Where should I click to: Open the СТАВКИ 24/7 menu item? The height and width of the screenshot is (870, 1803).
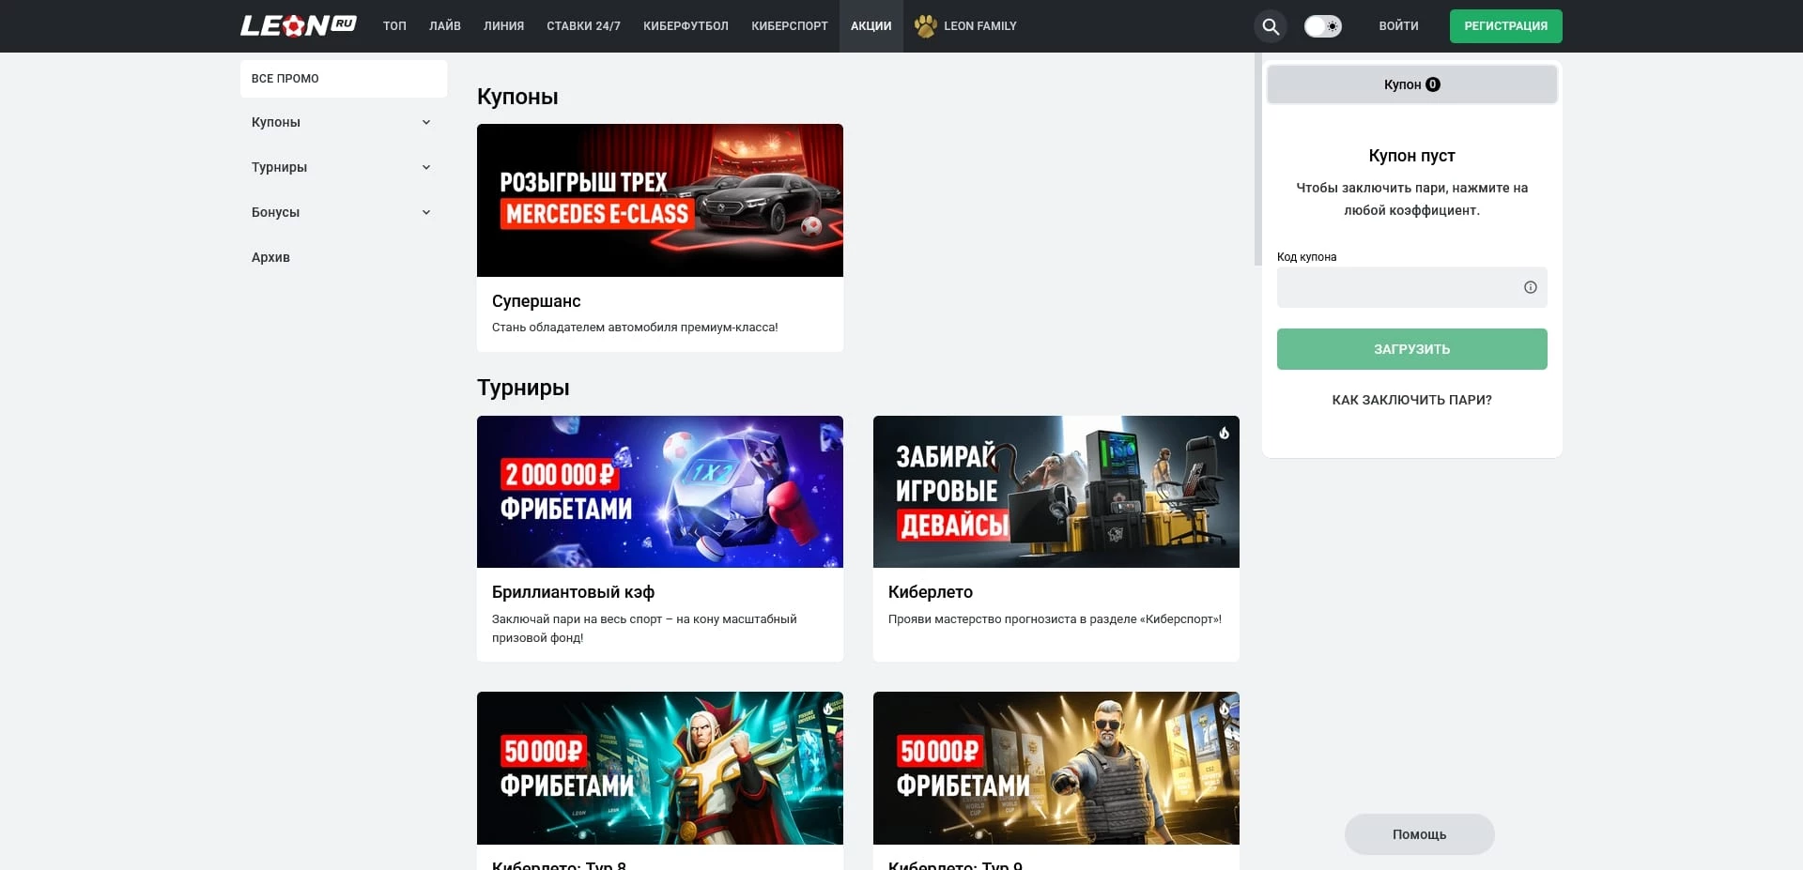point(583,26)
